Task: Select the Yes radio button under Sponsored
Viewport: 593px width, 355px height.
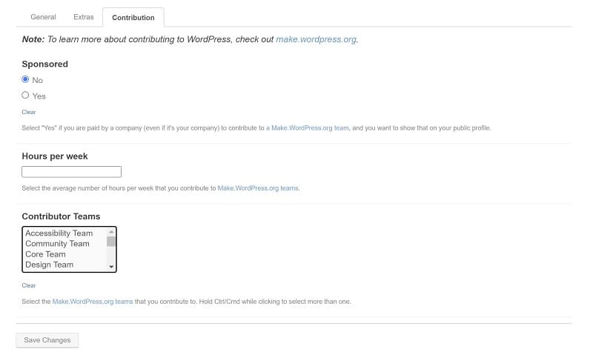Action: 25,96
